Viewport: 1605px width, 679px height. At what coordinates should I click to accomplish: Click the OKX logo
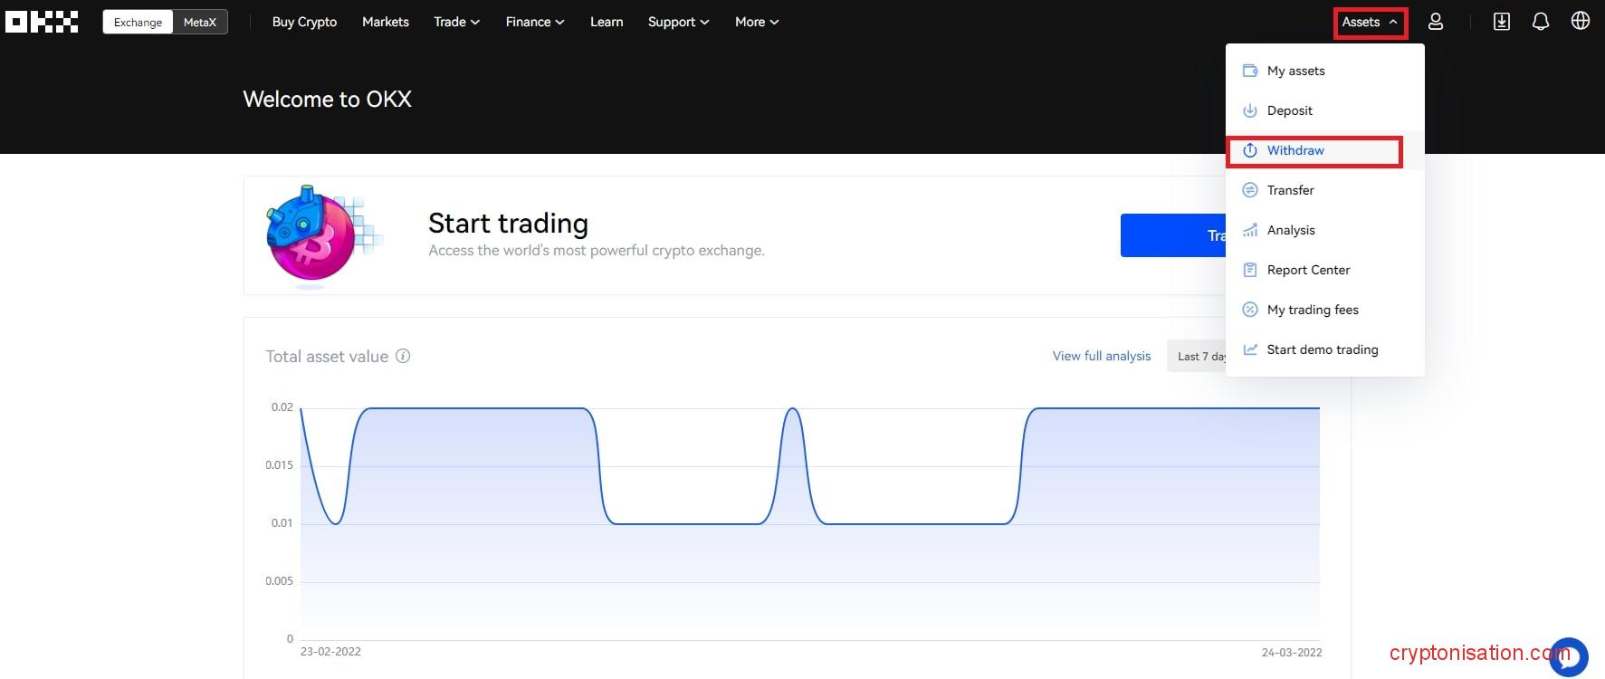[42, 22]
